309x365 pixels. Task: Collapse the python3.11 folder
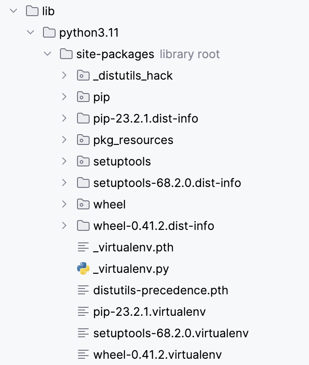pyautogui.click(x=30, y=33)
